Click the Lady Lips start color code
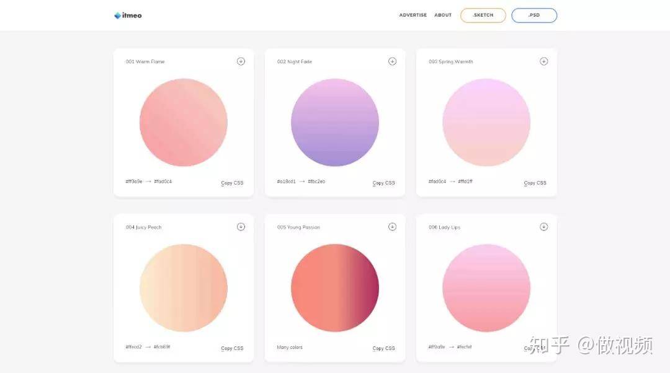This screenshot has width=670, height=373. [437, 347]
